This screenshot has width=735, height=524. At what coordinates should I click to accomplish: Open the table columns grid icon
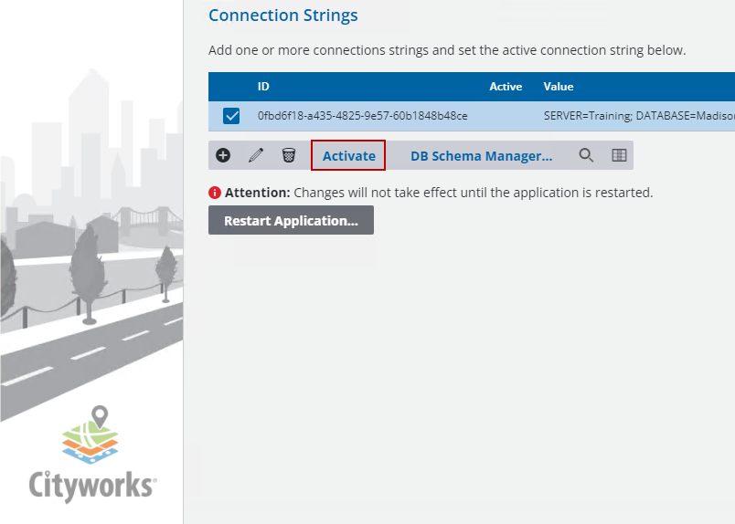tap(619, 155)
